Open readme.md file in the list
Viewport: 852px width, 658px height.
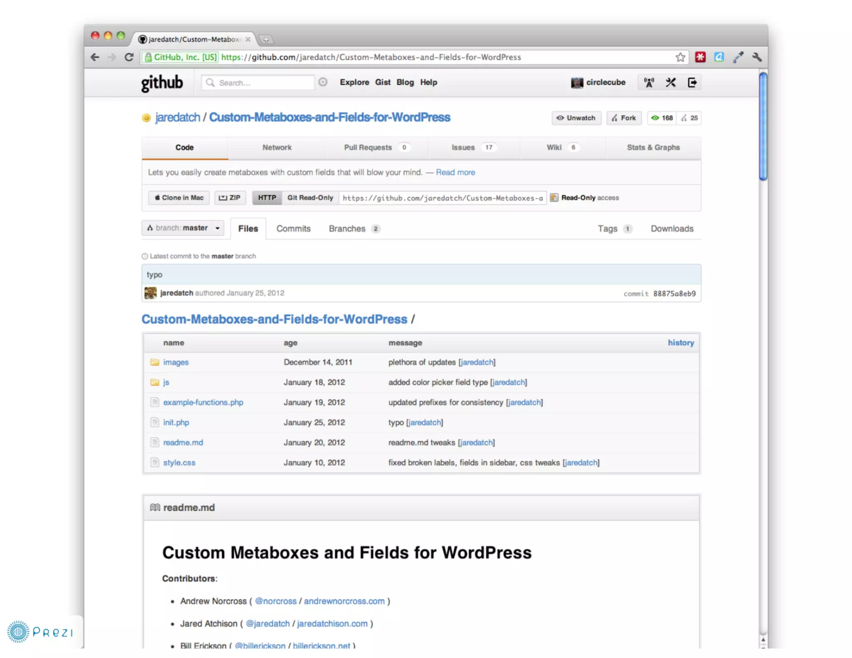(x=183, y=443)
